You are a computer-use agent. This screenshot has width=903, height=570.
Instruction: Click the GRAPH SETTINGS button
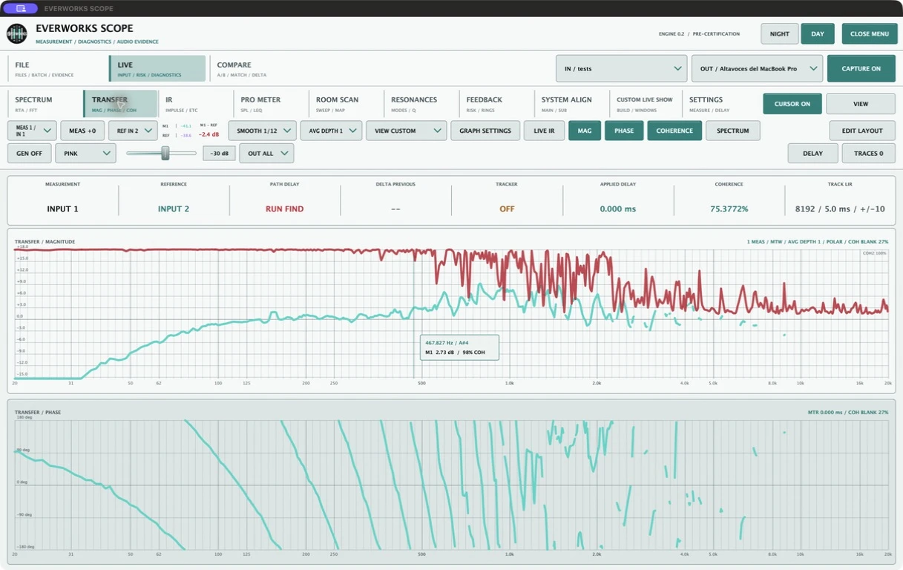click(485, 131)
